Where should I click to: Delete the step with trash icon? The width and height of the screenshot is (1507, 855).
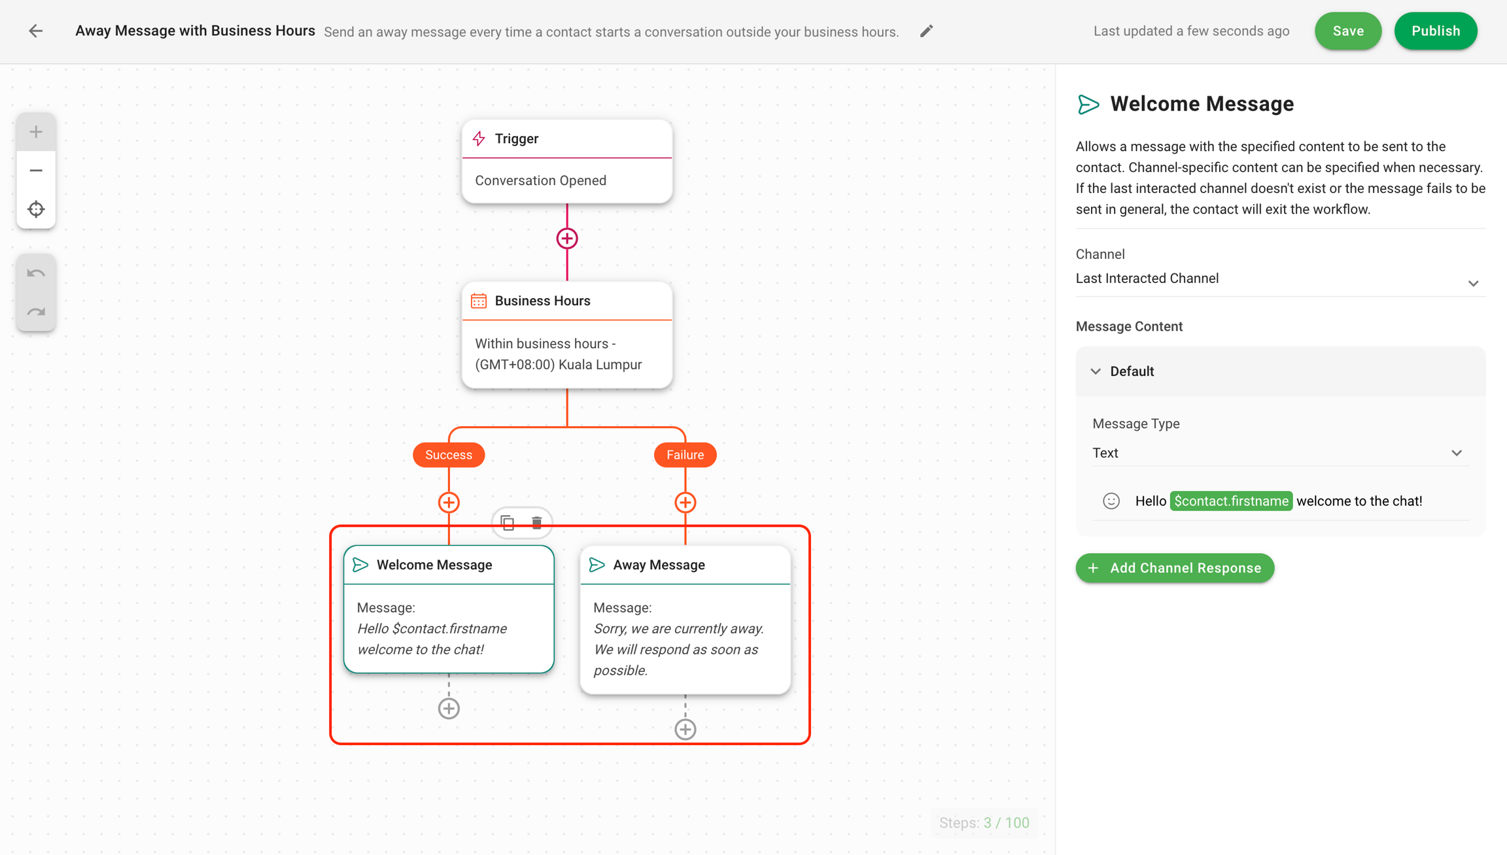click(536, 522)
